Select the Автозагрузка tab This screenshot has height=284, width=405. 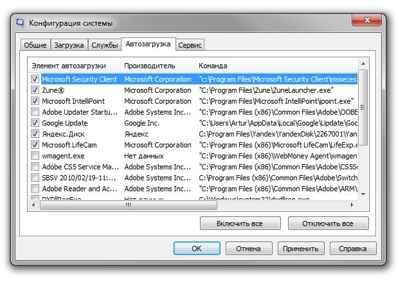(148, 44)
